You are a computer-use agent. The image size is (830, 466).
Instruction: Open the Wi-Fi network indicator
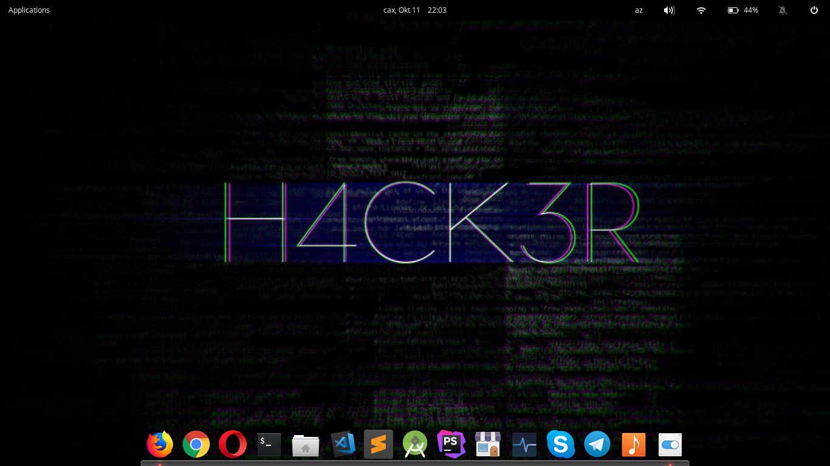(701, 10)
